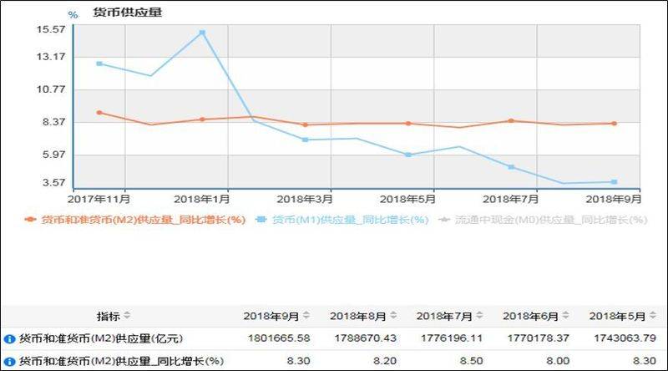Click the chart title 货币供应量
Image resolution: width=668 pixels, height=371 pixels.
point(128,12)
